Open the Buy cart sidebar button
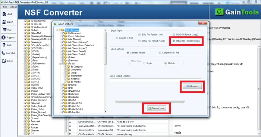Screen dimensions: 261x137 (x=7, y=30)
